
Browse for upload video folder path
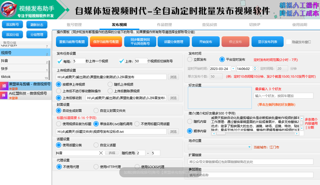173,77
